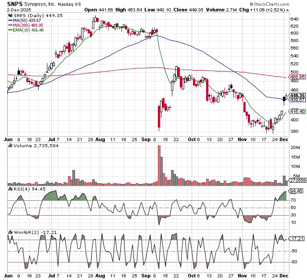Click the black 449.35 last price tag
Image resolution: width=307 pixels, height=280 pixels.
click(297, 96)
